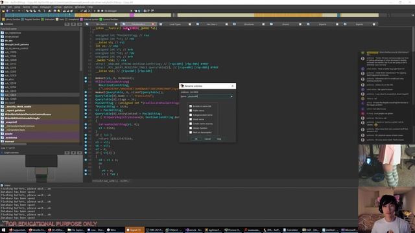This screenshot has width=415, height=233.
Task: Click the Functions list horizontal scrollbar
Action: tap(13, 144)
